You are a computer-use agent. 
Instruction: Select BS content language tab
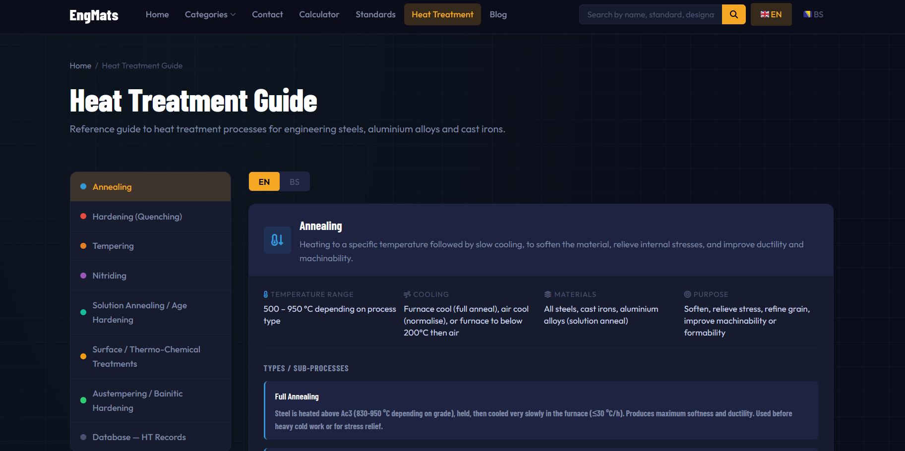pyautogui.click(x=295, y=182)
